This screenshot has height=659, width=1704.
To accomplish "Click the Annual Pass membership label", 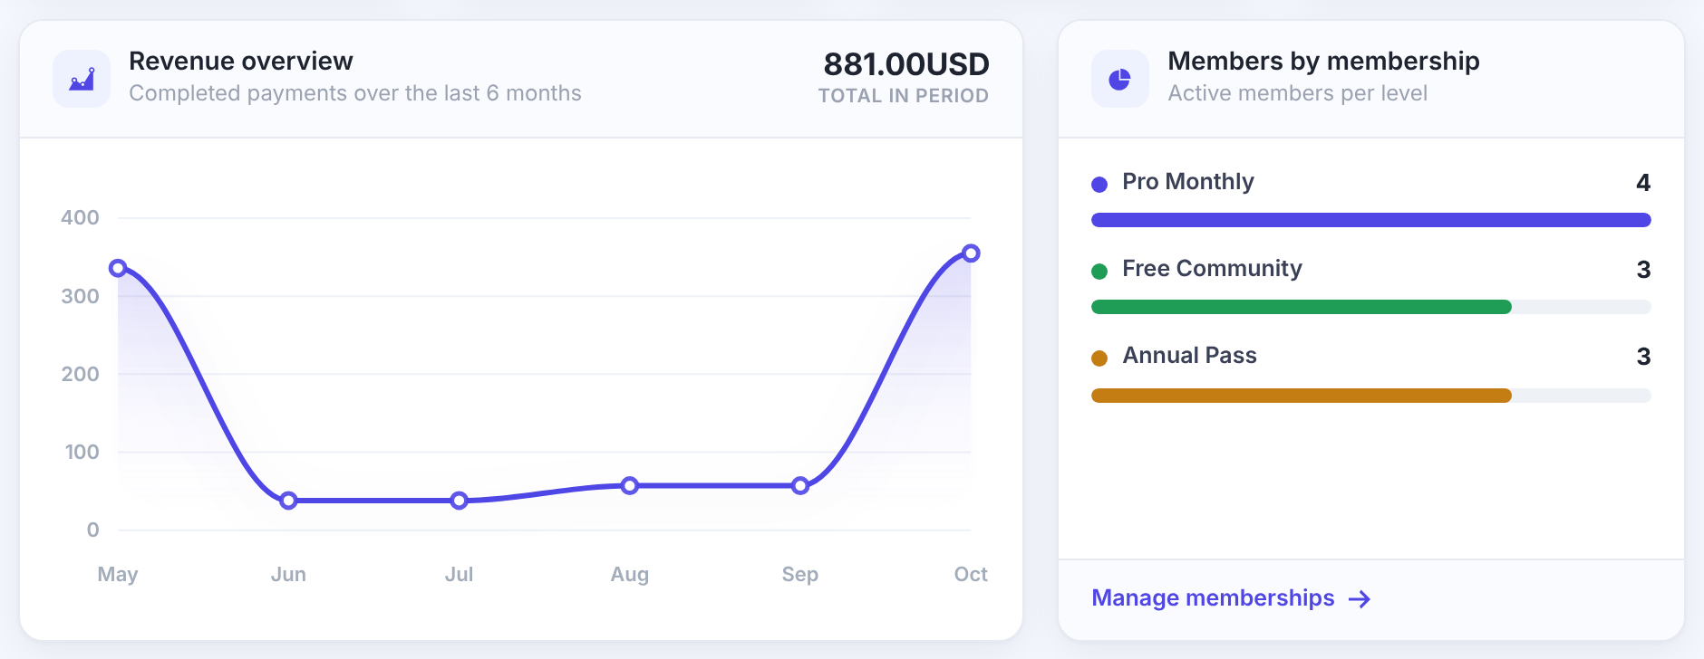I will (1189, 356).
